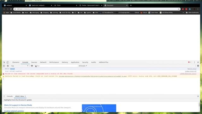Viewport: 202px width, 114px height.
Task: Expand the Shopping bookmarks folder
Action: tap(45, 13)
